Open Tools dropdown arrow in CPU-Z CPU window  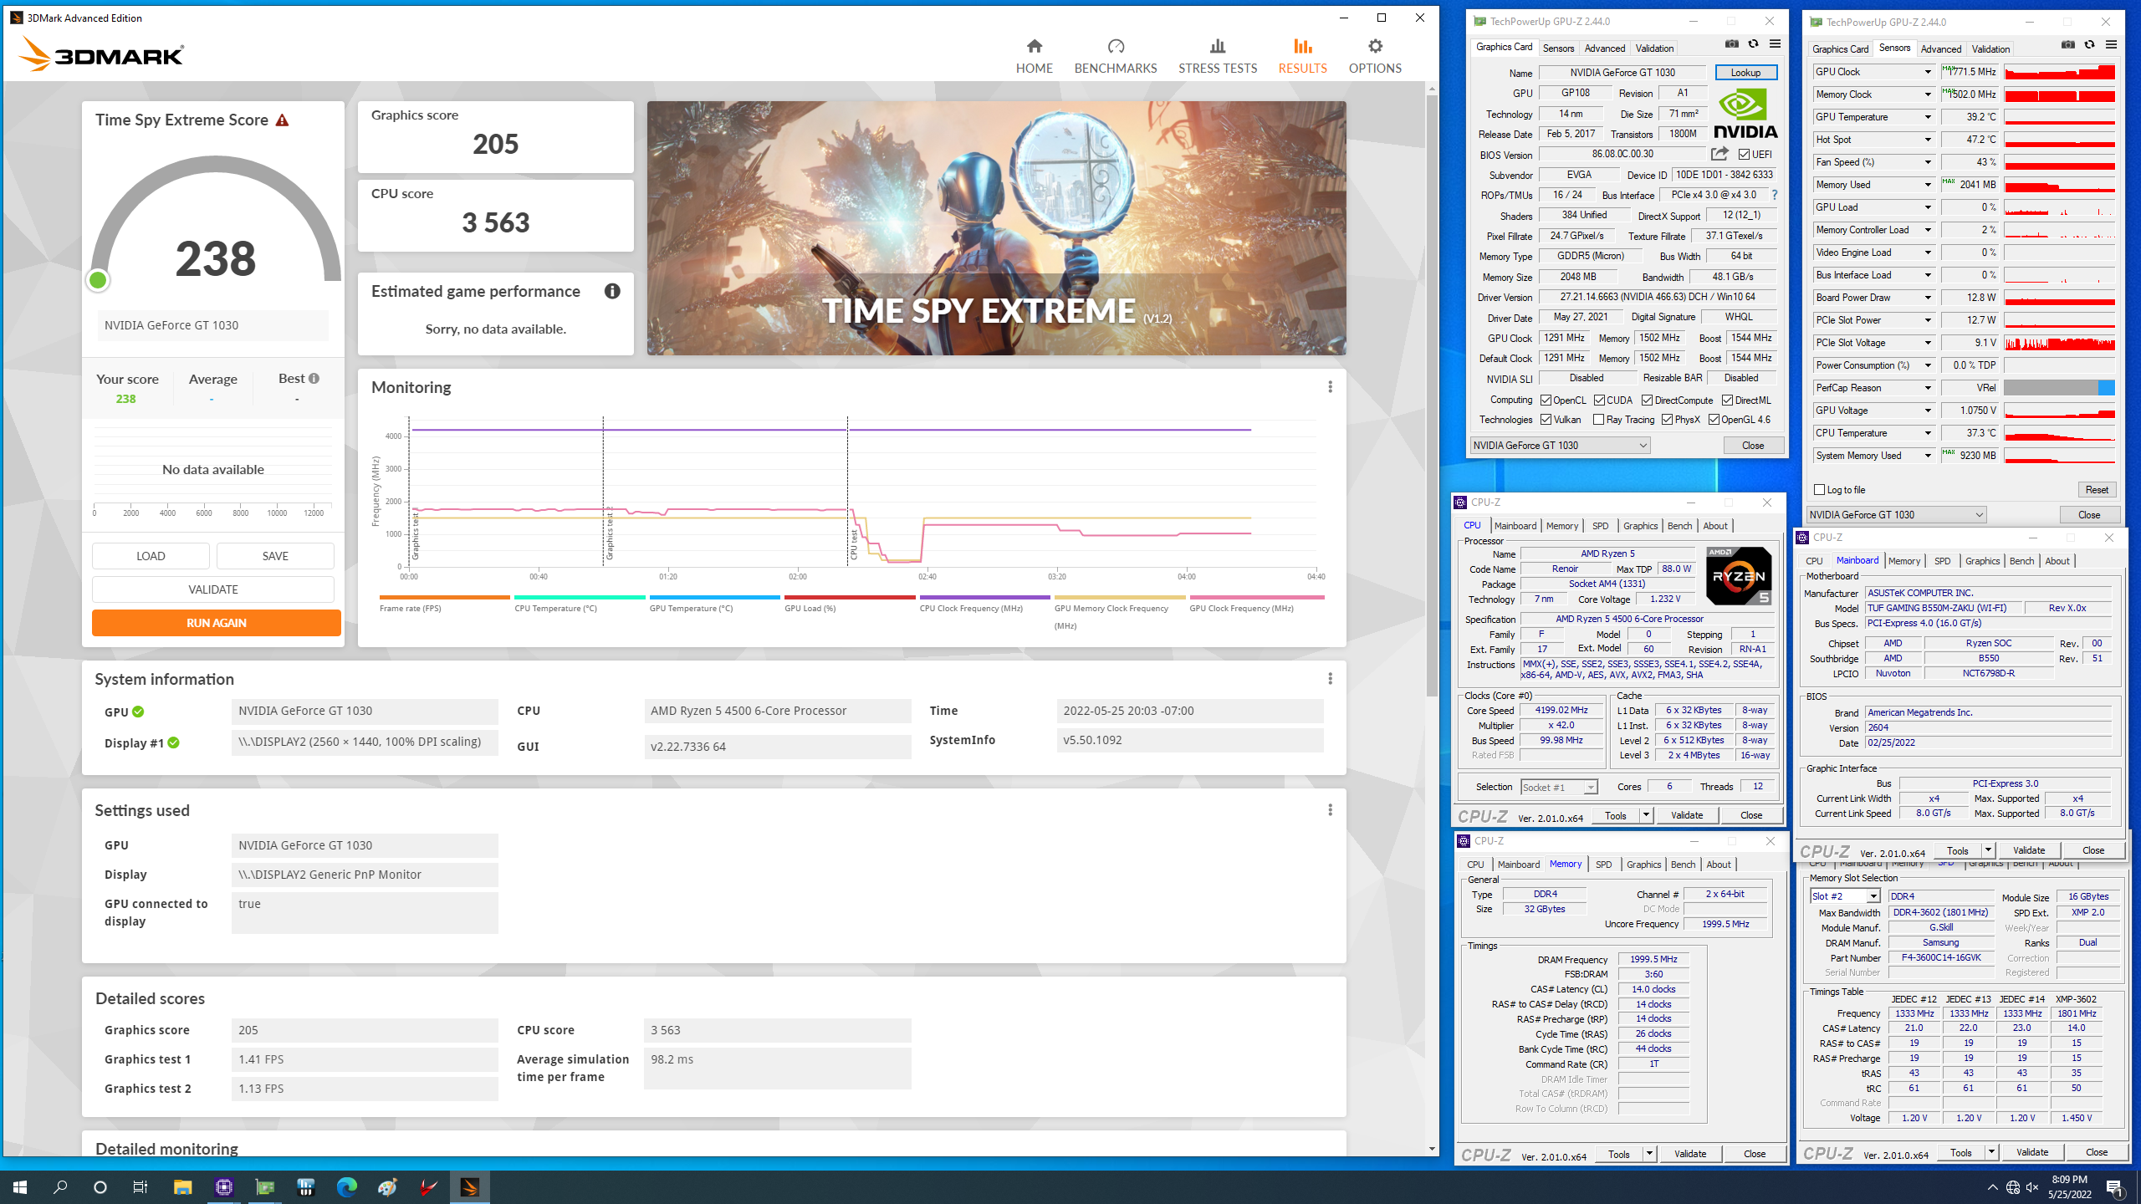1646,815
